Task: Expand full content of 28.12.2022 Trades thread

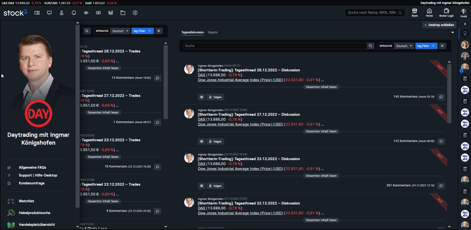Action: click(x=103, y=68)
